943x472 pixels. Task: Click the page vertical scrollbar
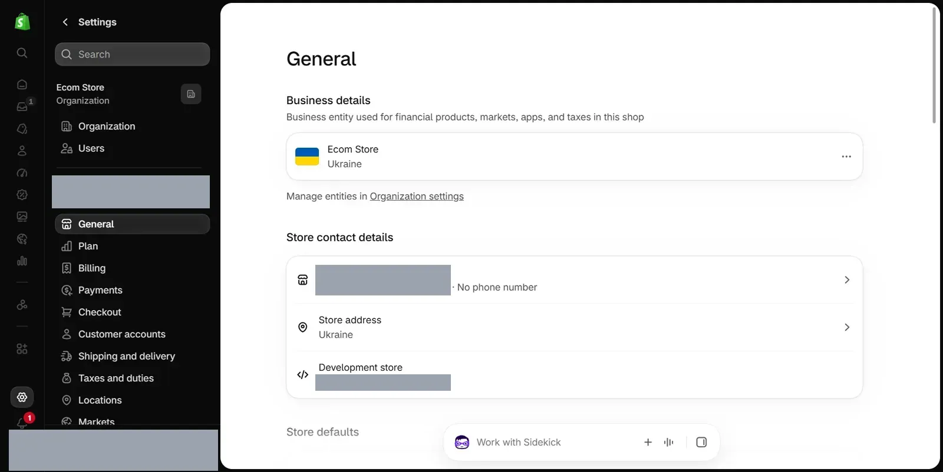(934, 65)
